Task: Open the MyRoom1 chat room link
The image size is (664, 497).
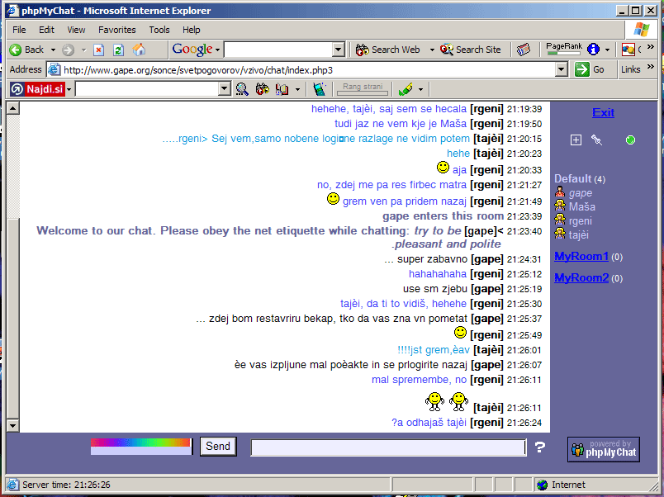Action: (x=581, y=256)
